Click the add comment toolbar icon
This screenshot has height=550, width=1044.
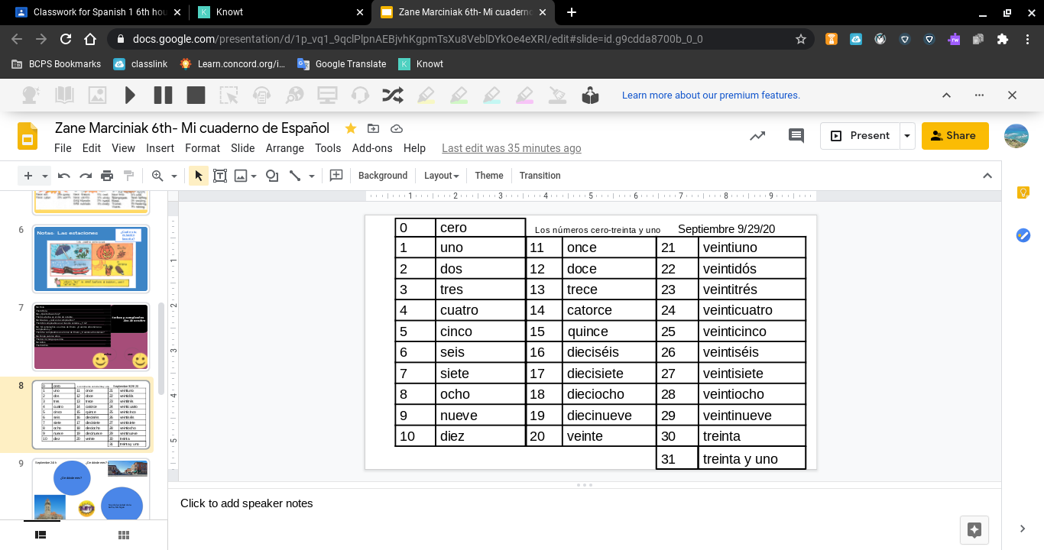(x=336, y=176)
